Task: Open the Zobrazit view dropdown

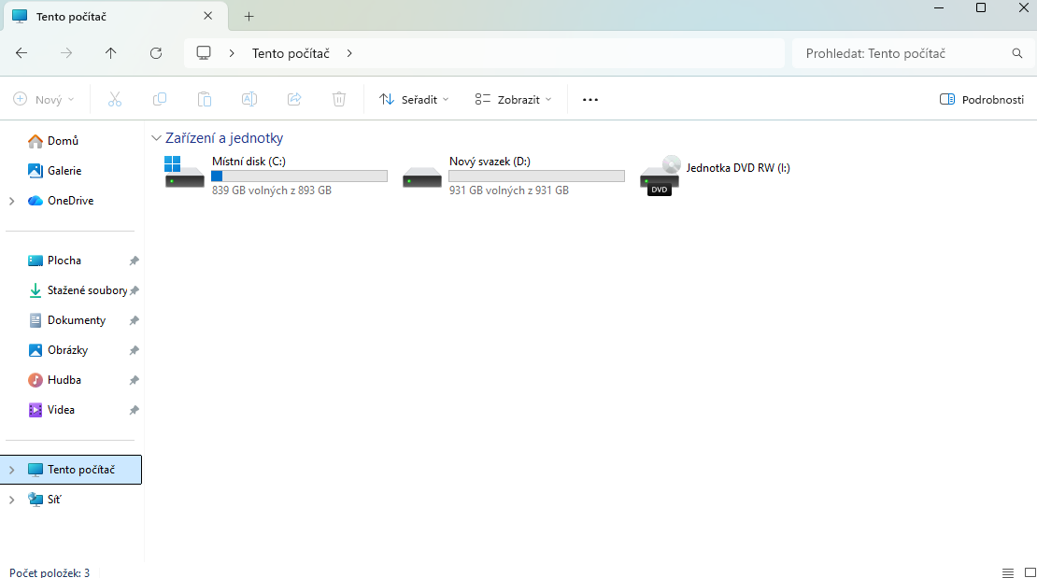Action: click(x=513, y=99)
